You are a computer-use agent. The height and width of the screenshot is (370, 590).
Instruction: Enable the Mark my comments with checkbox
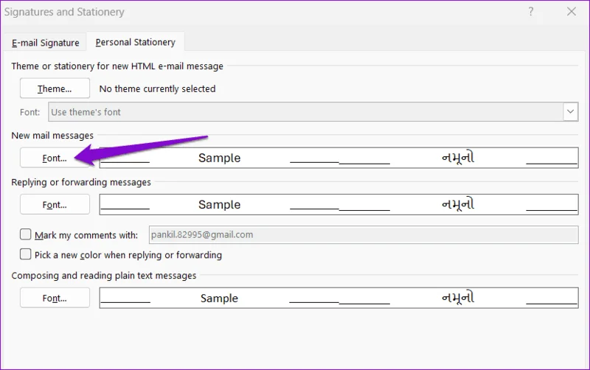tap(25, 234)
